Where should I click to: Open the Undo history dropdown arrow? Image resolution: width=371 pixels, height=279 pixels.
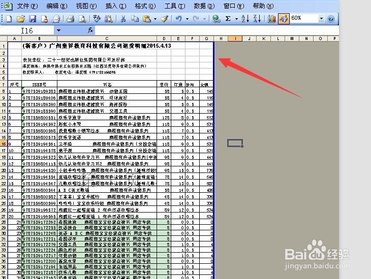coord(187,19)
